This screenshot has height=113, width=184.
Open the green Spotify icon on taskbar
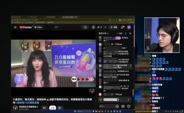coord(111,111)
